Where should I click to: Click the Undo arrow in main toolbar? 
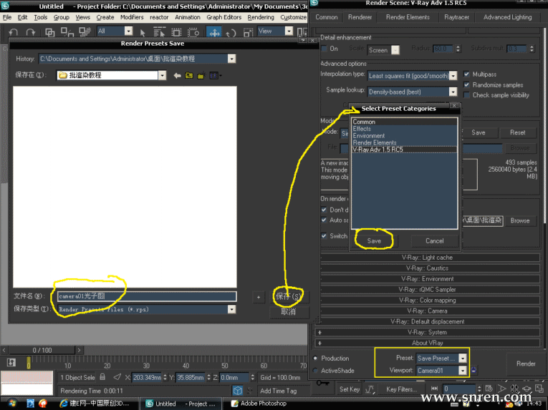14,32
